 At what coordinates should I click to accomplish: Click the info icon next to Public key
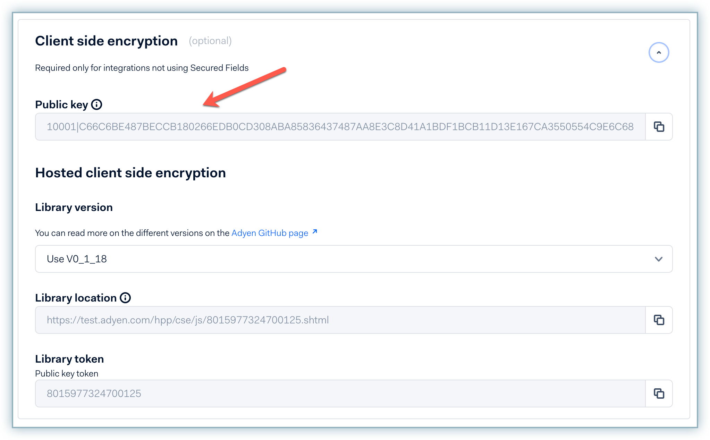(96, 104)
